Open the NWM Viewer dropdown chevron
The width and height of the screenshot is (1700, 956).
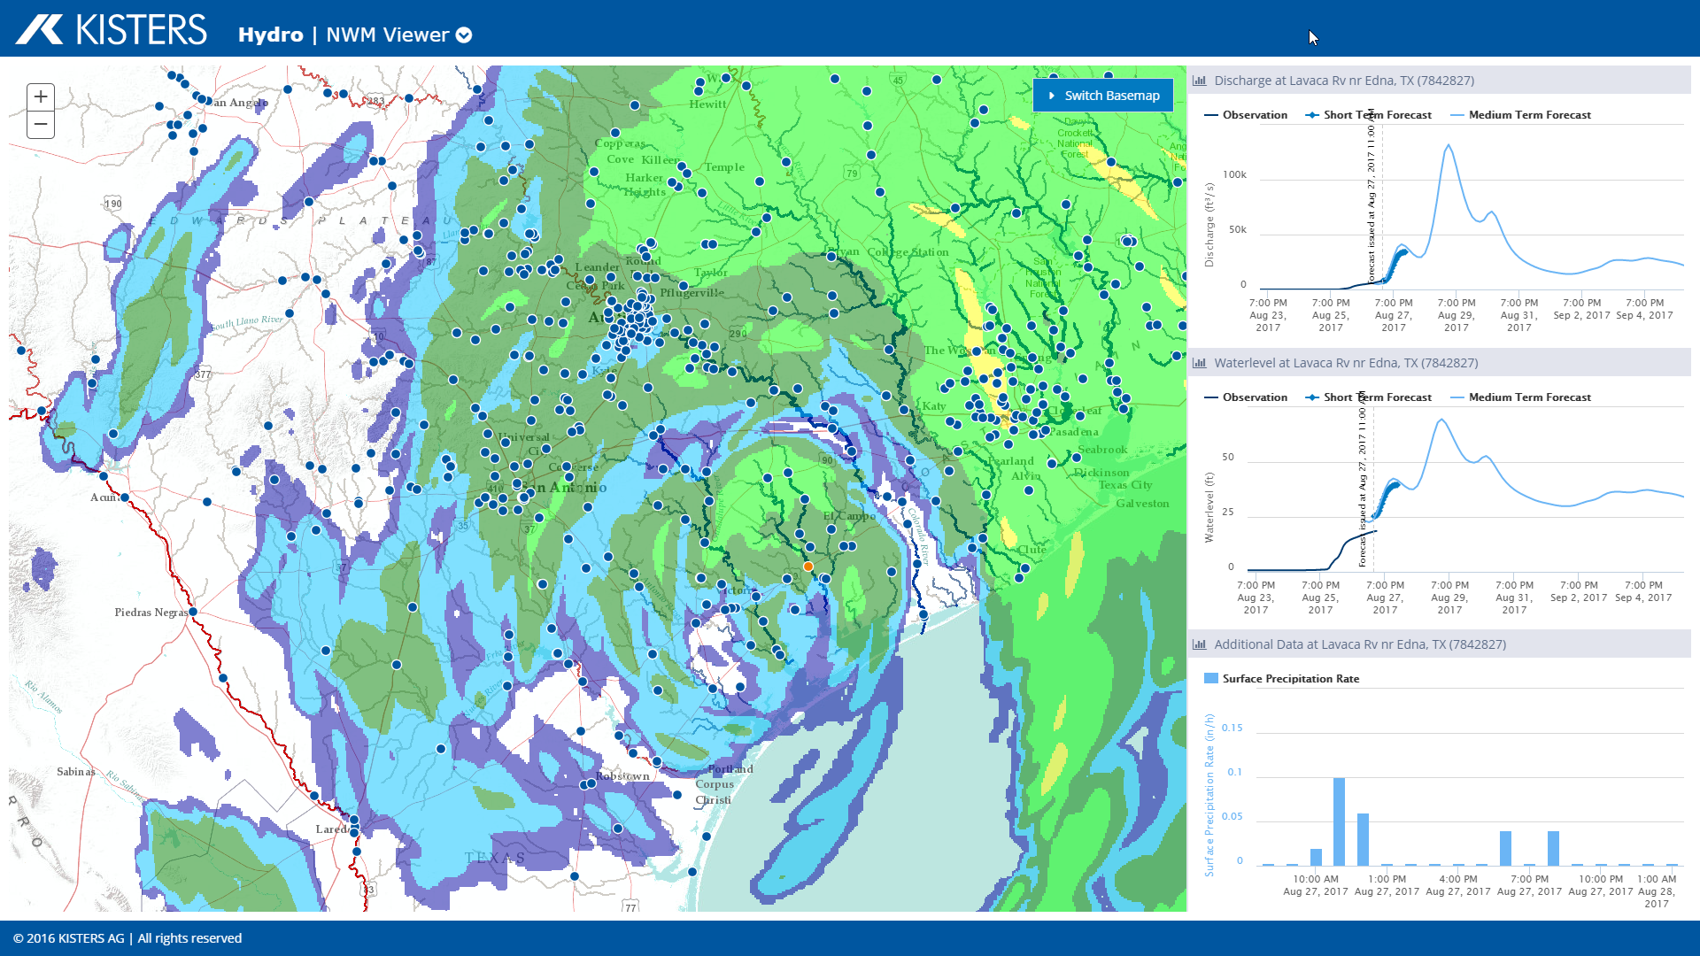[464, 35]
